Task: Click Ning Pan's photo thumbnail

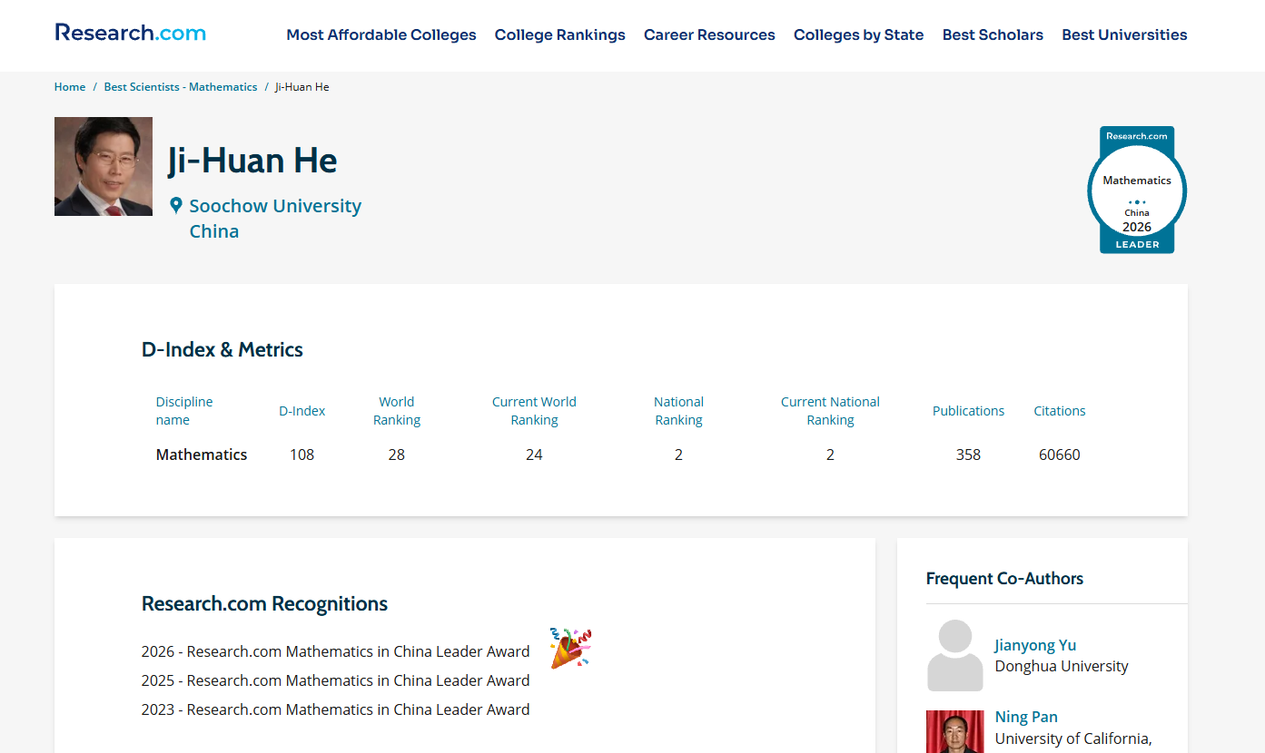Action: [x=955, y=731]
